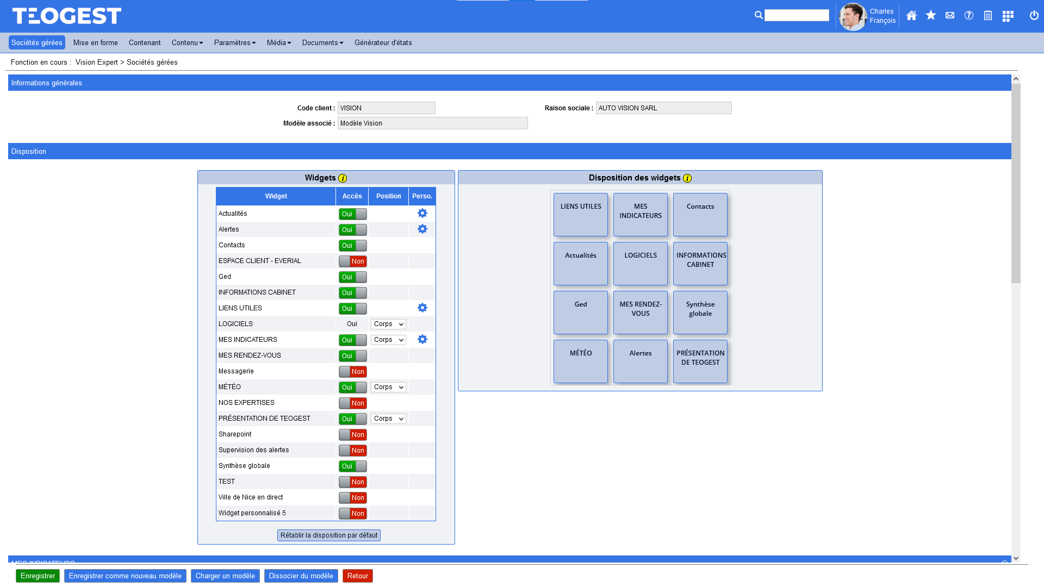1044x587 pixels.
Task: Open the mail envelope icon
Action: (950, 16)
